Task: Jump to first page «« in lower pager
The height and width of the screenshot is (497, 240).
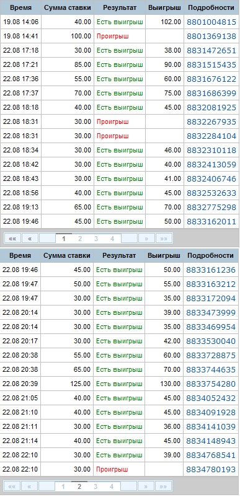Action: click(12, 486)
